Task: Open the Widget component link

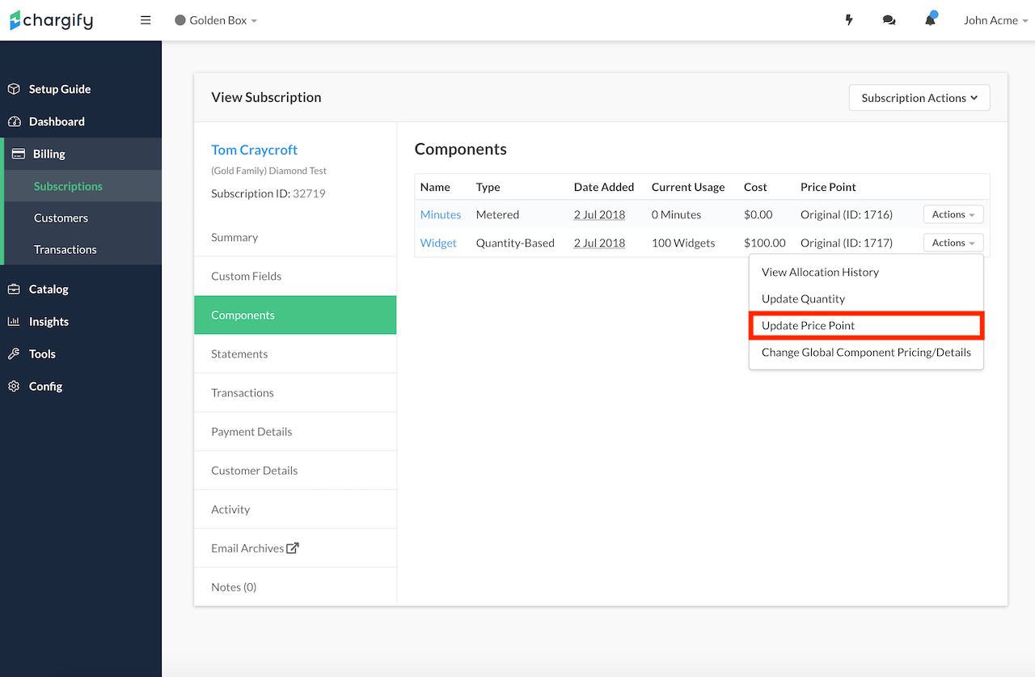Action: (438, 243)
